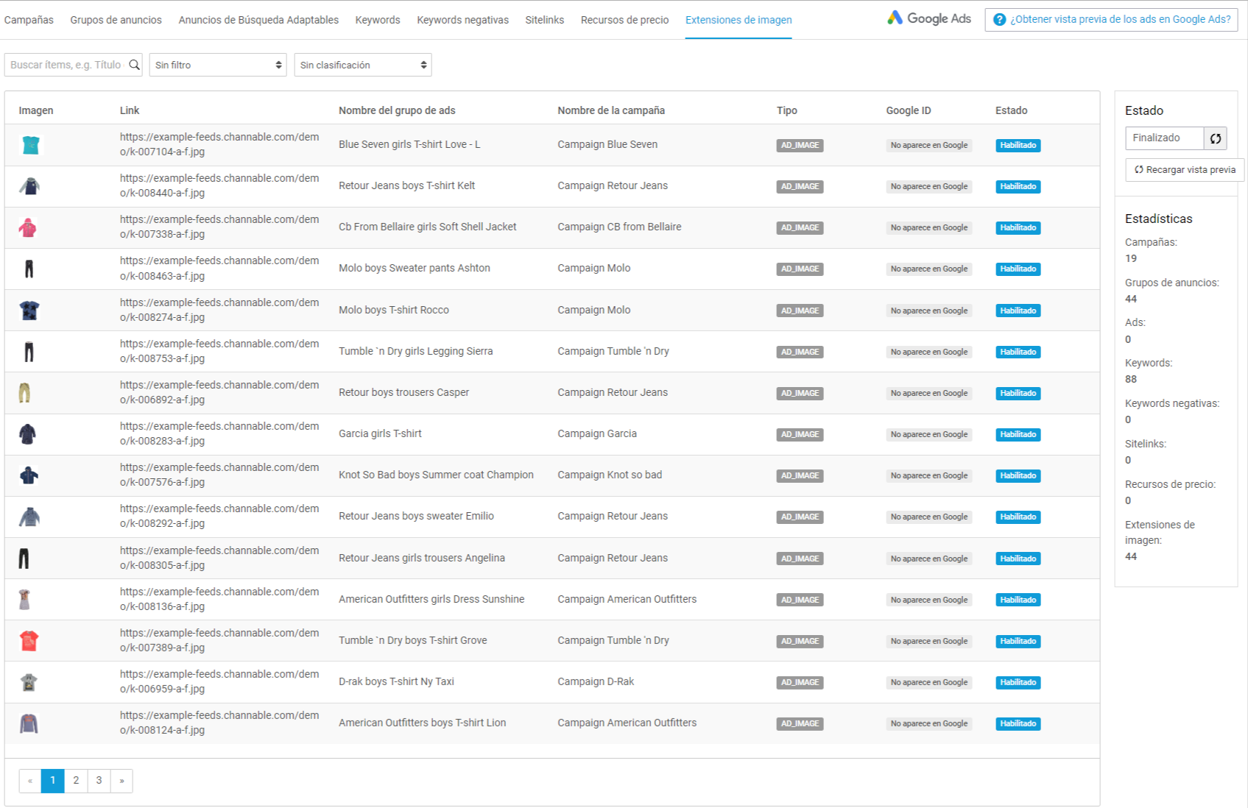Open the red T-shirt Grove thumbnail

pyautogui.click(x=29, y=641)
